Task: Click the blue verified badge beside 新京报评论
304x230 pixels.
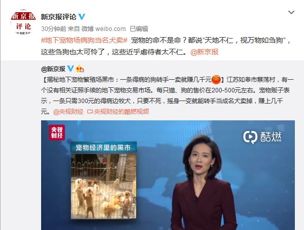Action: [82, 17]
